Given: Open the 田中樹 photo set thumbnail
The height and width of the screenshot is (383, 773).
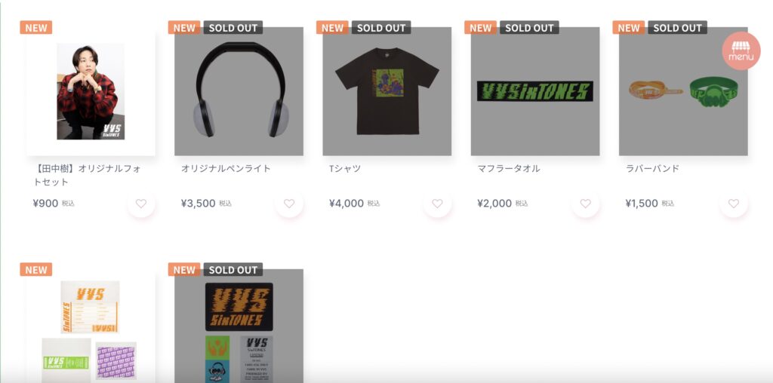Looking at the screenshot, I should pos(91,91).
